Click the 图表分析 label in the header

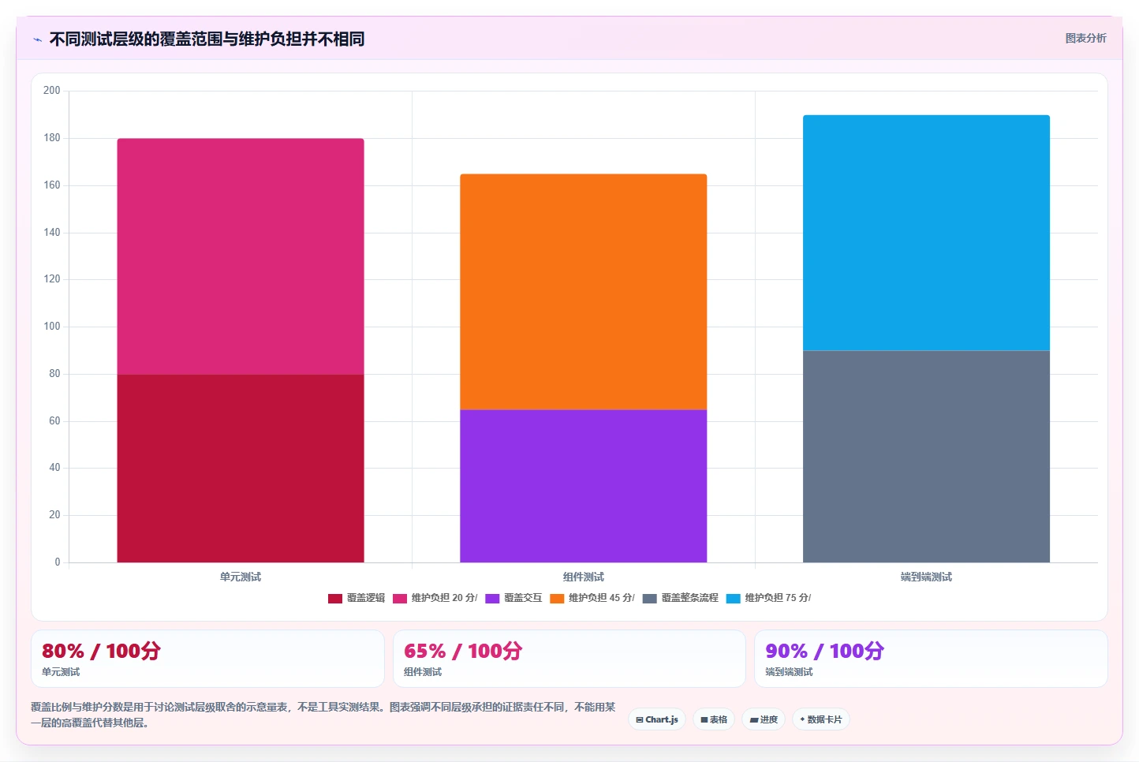click(x=1085, y=38)
